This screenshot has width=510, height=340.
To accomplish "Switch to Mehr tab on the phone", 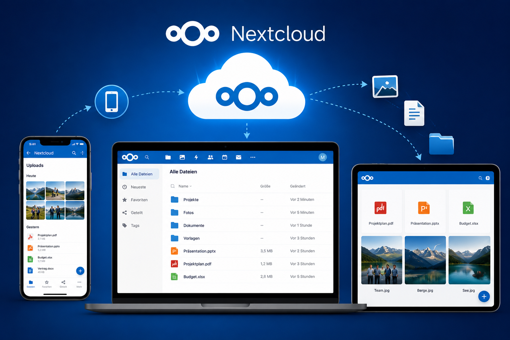I will (x=79, y=284).
